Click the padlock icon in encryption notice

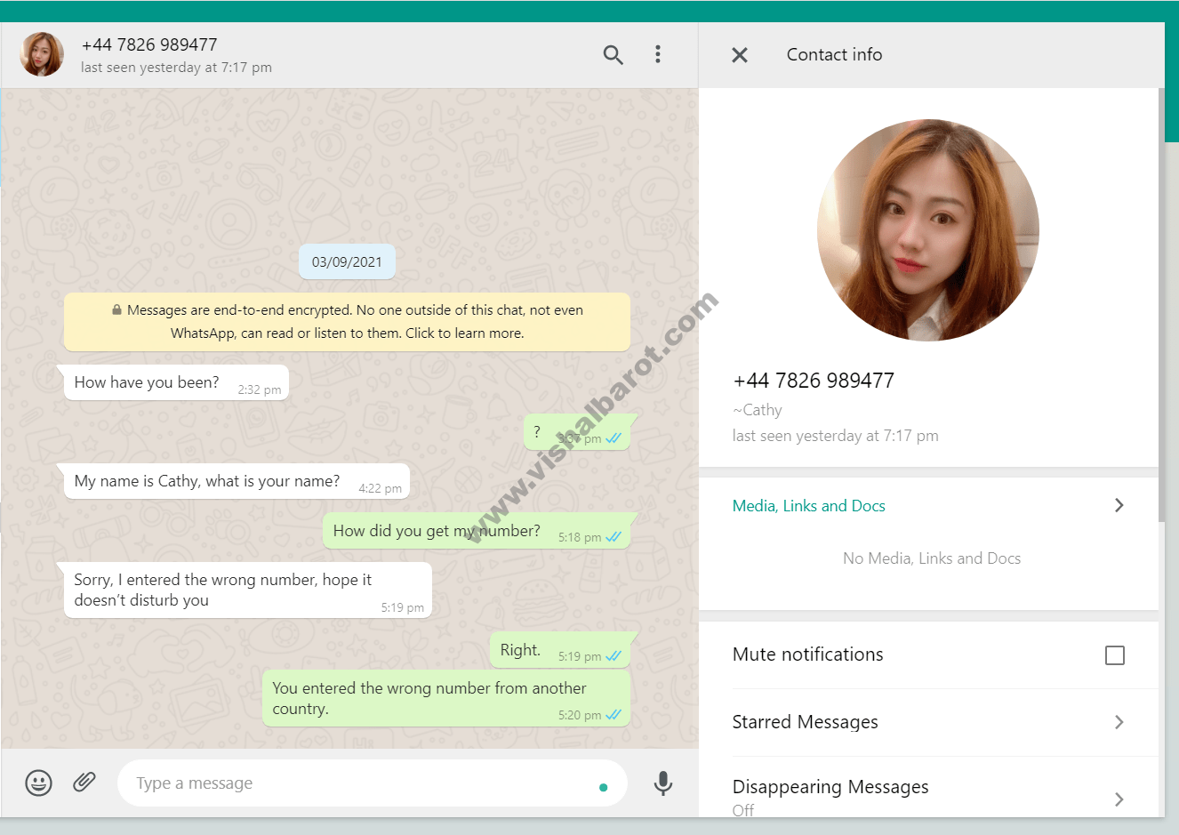116,310
